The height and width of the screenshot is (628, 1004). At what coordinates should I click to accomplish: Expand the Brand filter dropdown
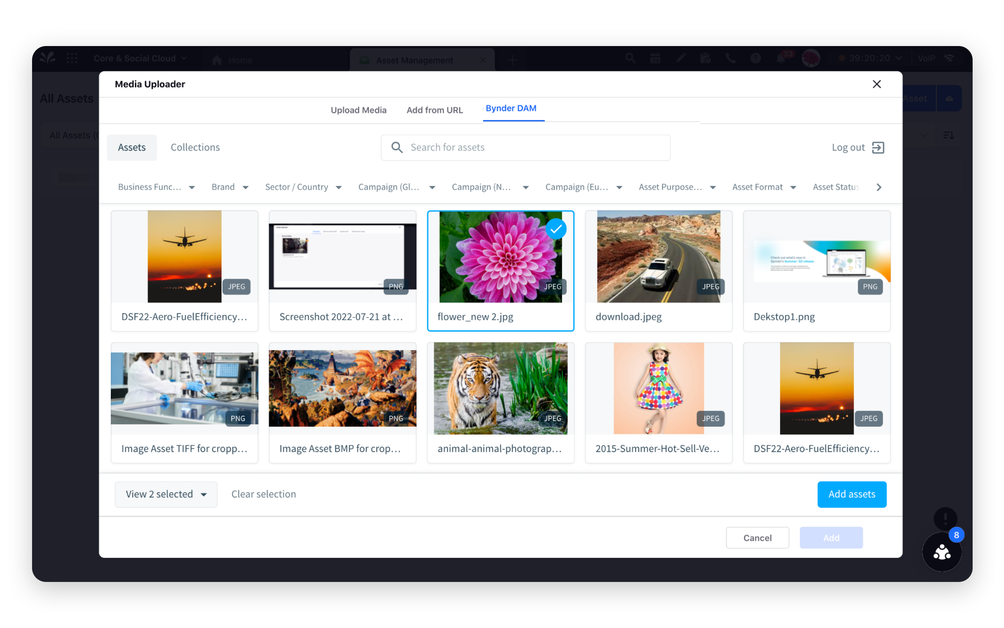(x=230, y=187)
